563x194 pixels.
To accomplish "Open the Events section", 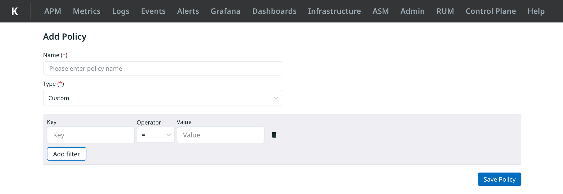I will pos(153,11).
